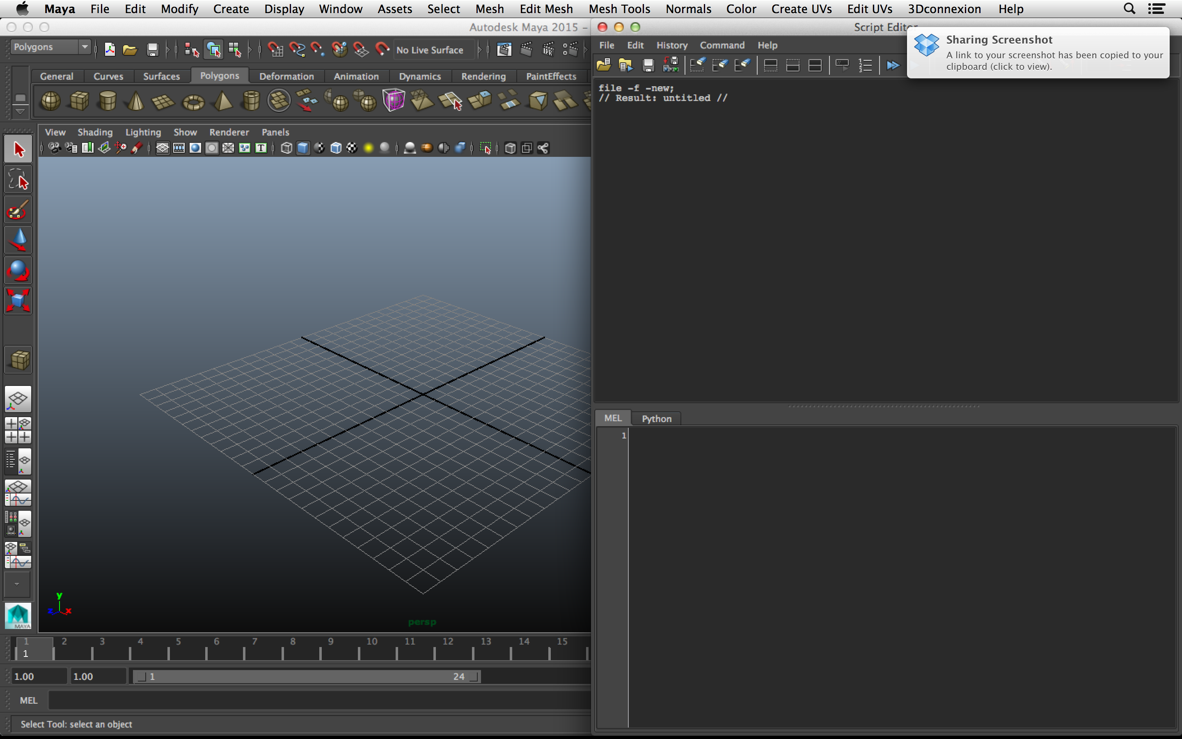Click frame 10 on the time slider
This screenshot has width=1182, height=739.
[372, 641]
